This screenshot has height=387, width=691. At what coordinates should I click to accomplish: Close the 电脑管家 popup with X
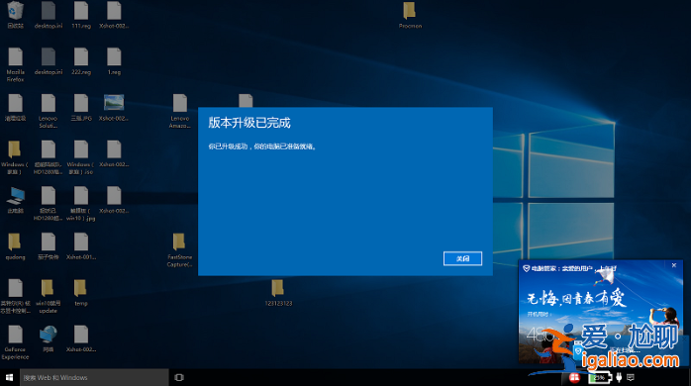tap(674, 265)
